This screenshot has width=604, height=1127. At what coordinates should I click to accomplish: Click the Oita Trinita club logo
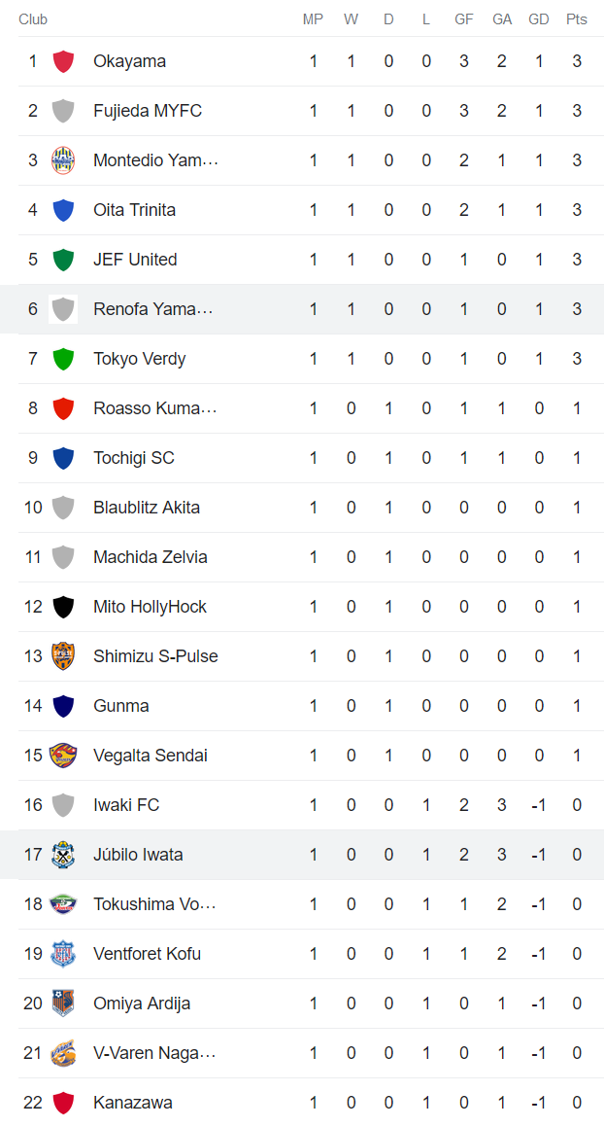coord(62,209)
